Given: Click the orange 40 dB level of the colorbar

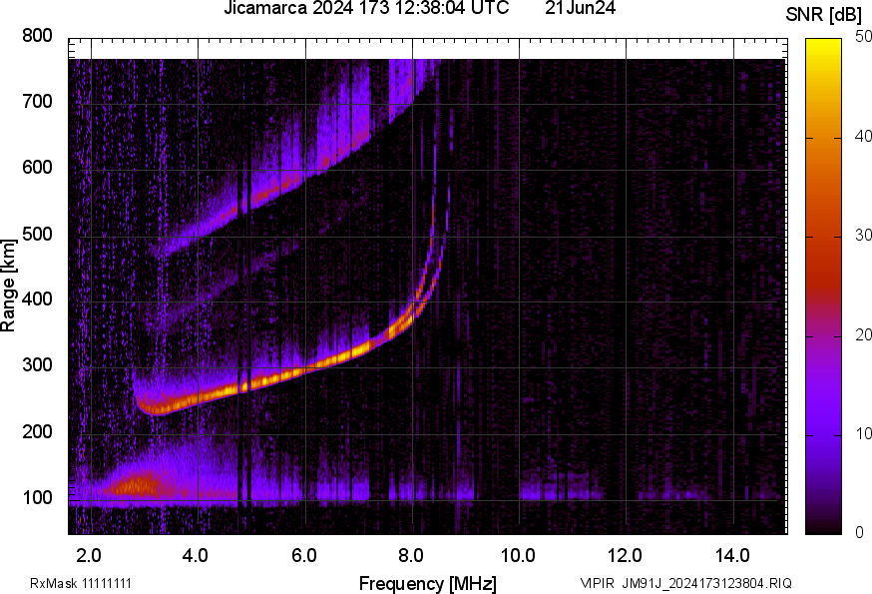Looking at the screenshot, I should click(824, 138).
